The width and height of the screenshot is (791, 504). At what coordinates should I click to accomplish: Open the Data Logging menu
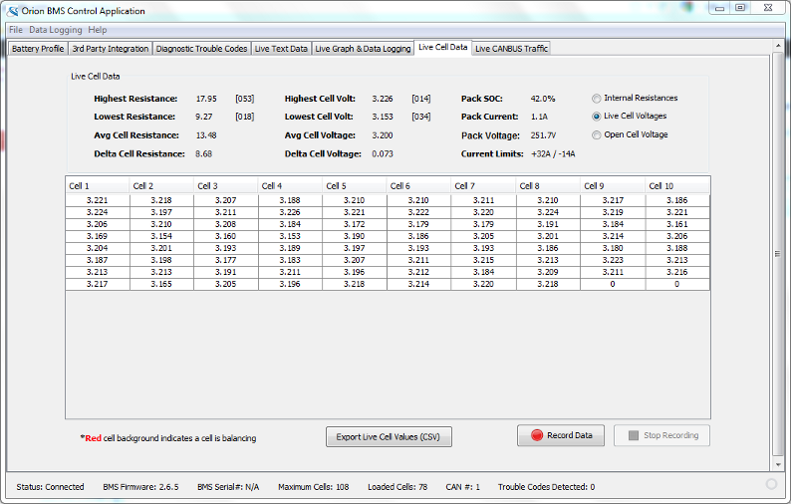click(x=55, y=30)
